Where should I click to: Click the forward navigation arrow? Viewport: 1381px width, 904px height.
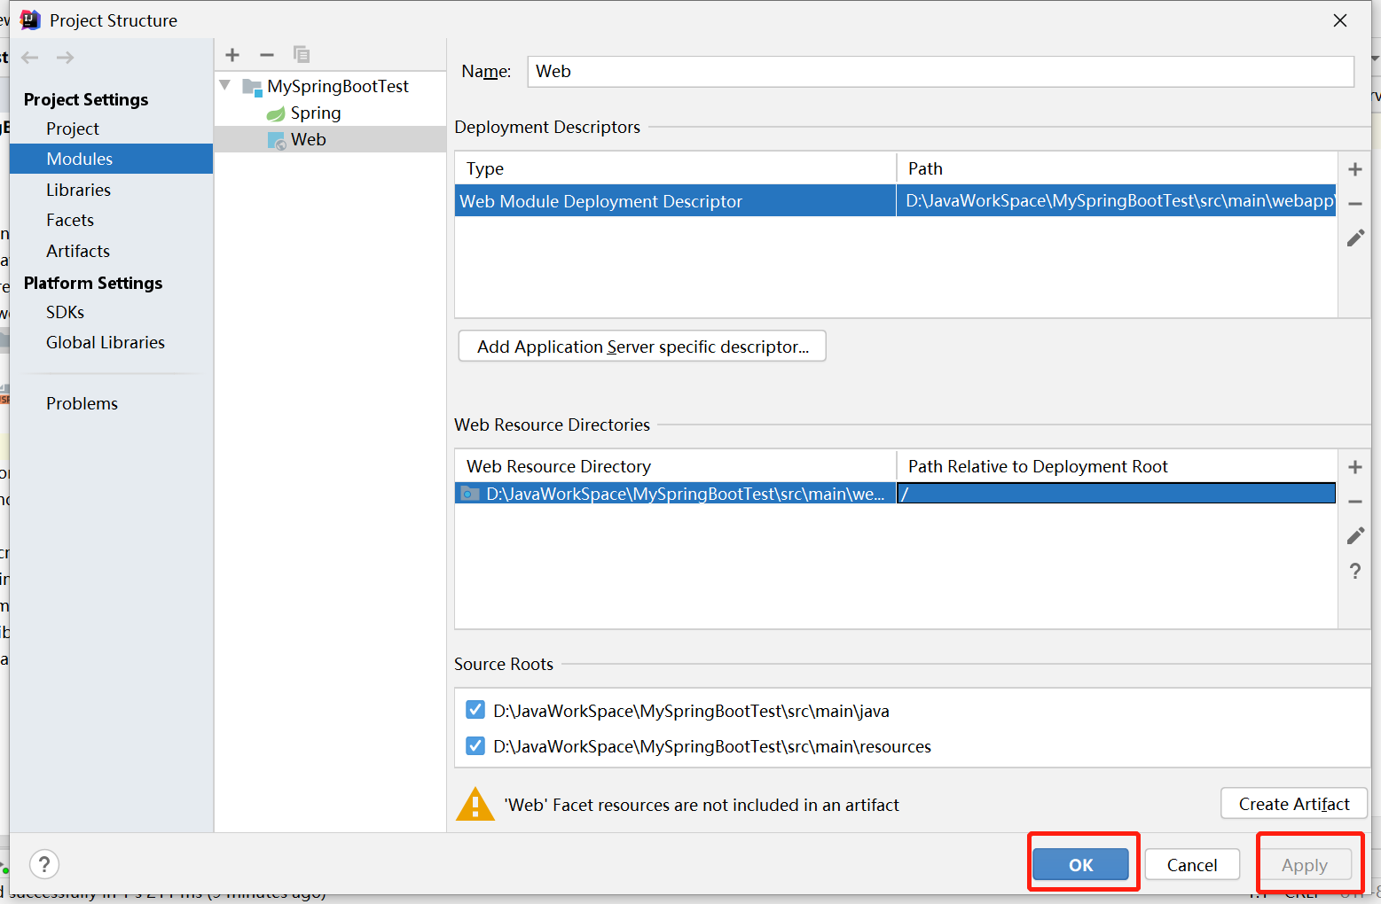(64, 57)
